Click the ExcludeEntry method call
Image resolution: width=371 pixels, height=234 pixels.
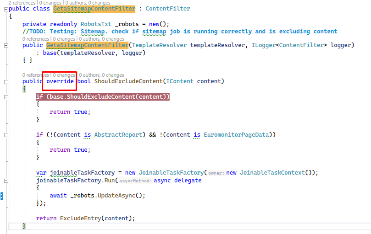coord(81,218)
